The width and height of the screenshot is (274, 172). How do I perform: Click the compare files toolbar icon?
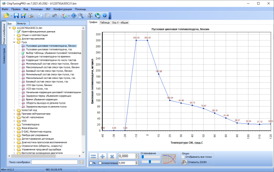coord(64,16)
